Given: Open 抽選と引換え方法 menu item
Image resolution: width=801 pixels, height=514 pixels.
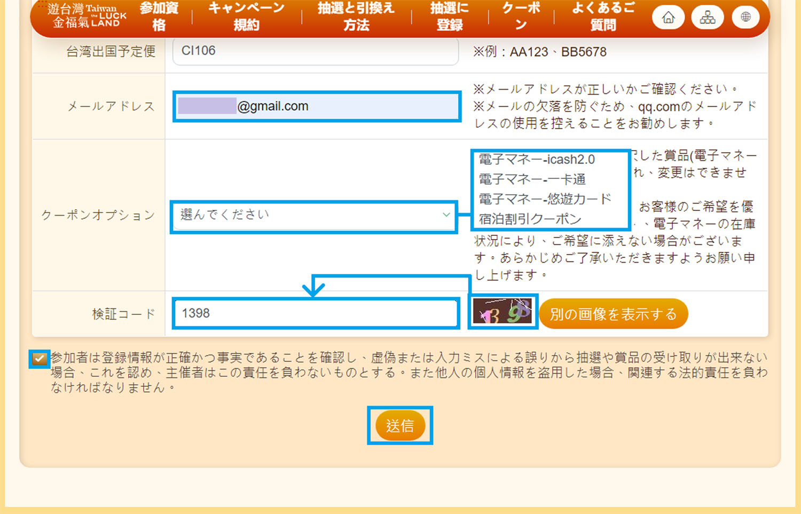Looking at the screenshot, I should [356, 17].
